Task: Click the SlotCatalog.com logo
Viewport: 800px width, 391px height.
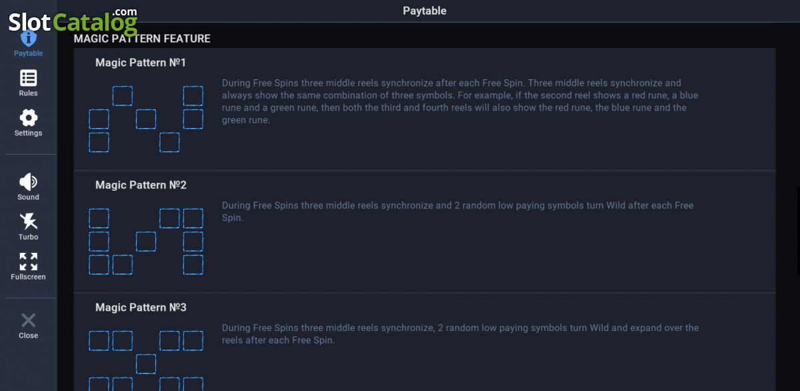Action: click(x=73, y=21)
